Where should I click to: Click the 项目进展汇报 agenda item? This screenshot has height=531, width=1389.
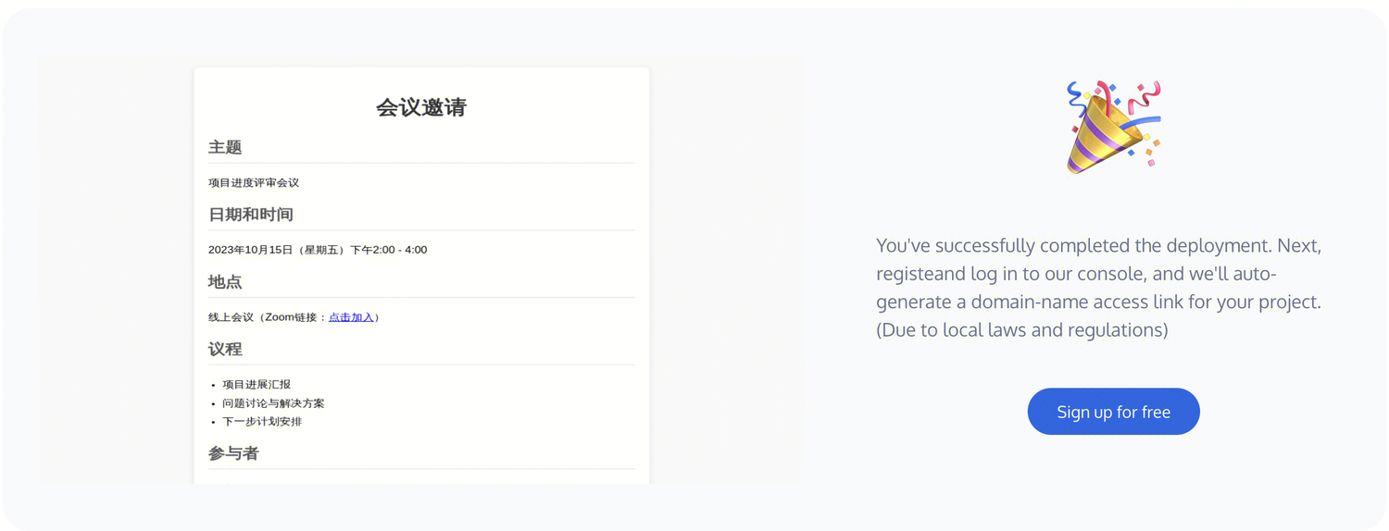tap(257, 385)
